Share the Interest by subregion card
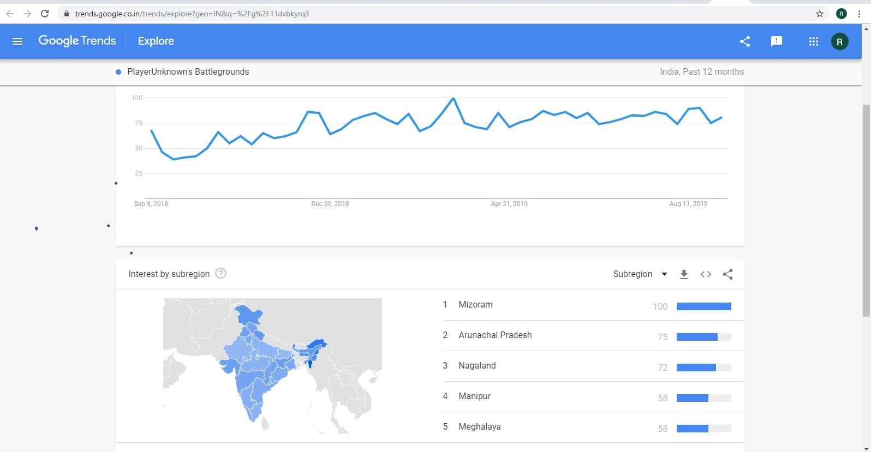The image size is (871, 452). point(727,274)
